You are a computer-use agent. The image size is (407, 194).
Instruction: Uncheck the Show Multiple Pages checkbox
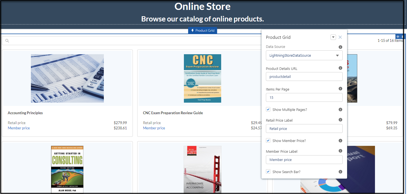pyautogui.click(x=268, y=110)
